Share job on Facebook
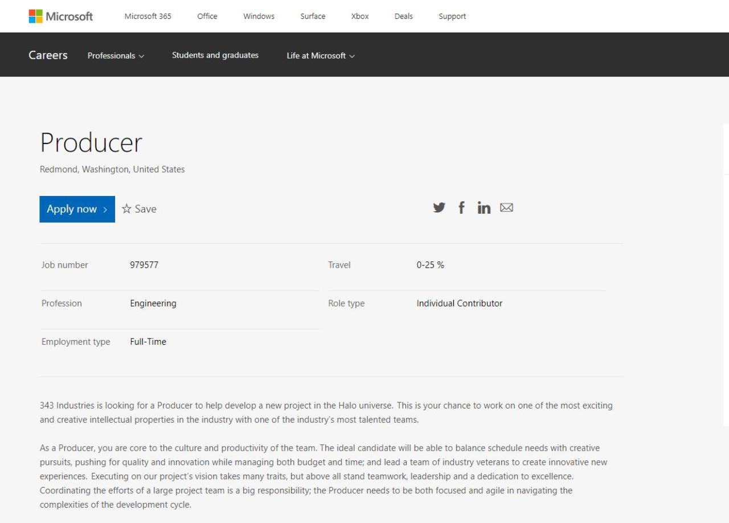Viewport: 729px width, 523px height. (x=461, y=208)
